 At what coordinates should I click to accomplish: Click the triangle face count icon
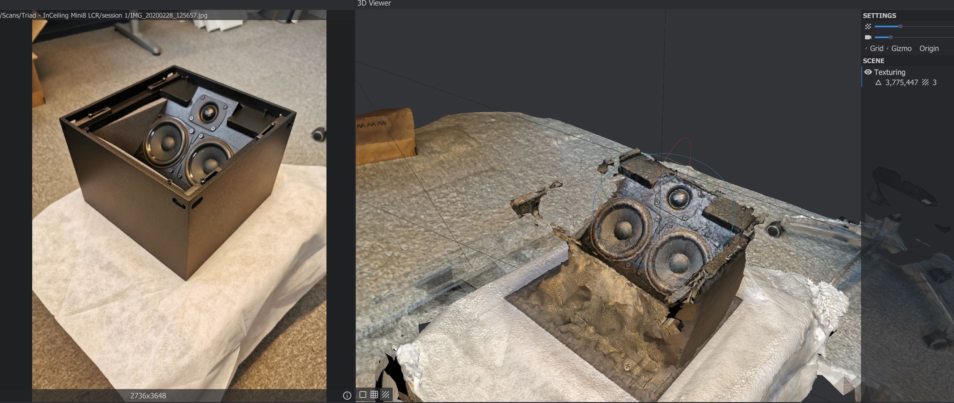[878, 83]
